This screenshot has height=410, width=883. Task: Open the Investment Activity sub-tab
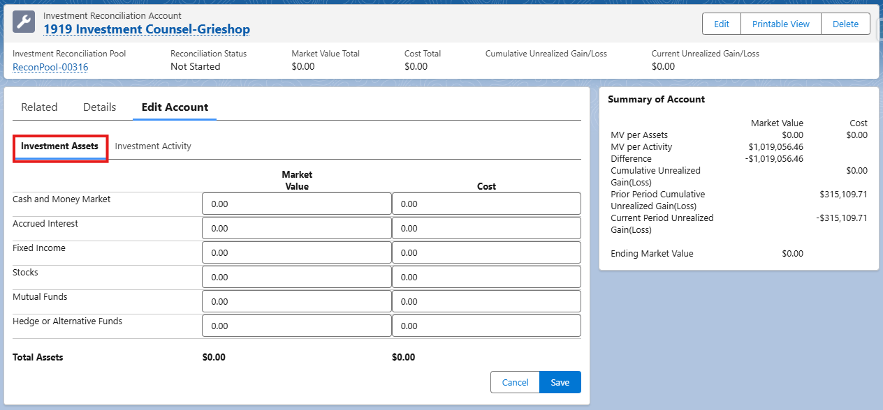(x=153, y=146)
